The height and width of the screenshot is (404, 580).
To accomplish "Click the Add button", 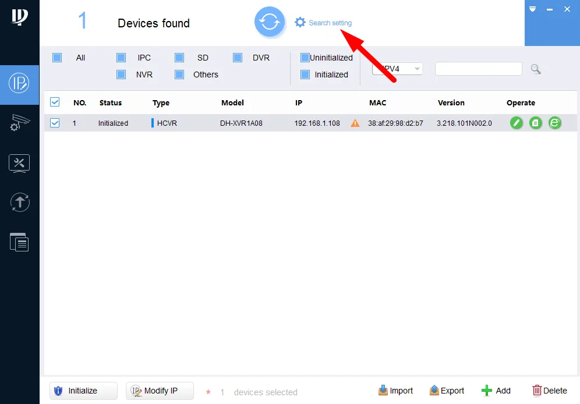I will coord(496,391).
